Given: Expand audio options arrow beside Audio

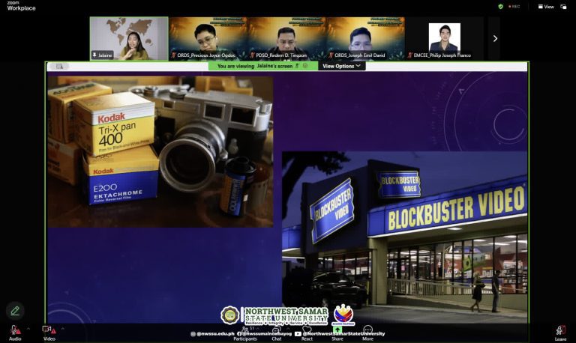Looking at the screenshot, I should click(28, 329).
